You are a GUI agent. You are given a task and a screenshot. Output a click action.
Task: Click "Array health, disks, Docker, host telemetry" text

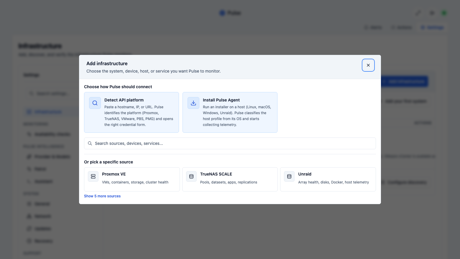pyautogui.click(x=333, y=182)
